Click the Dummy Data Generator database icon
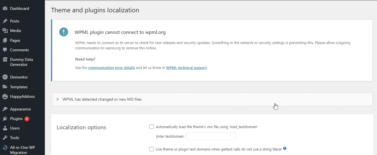 [x=5, y=60]
